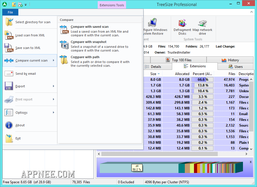Screen dimensions: 257x187
Task: Click quick access folder scan icon
Action: [14, 4]
